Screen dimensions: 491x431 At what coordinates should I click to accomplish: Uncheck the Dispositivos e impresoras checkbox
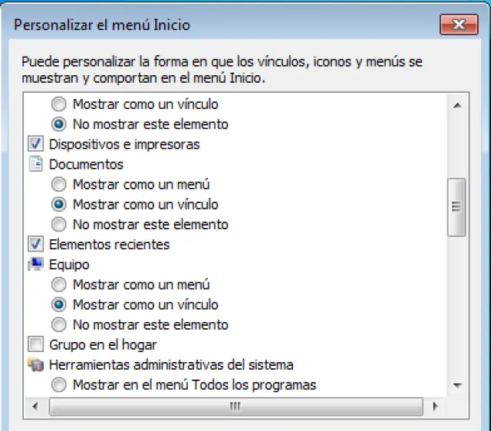(x=35, y=144)
